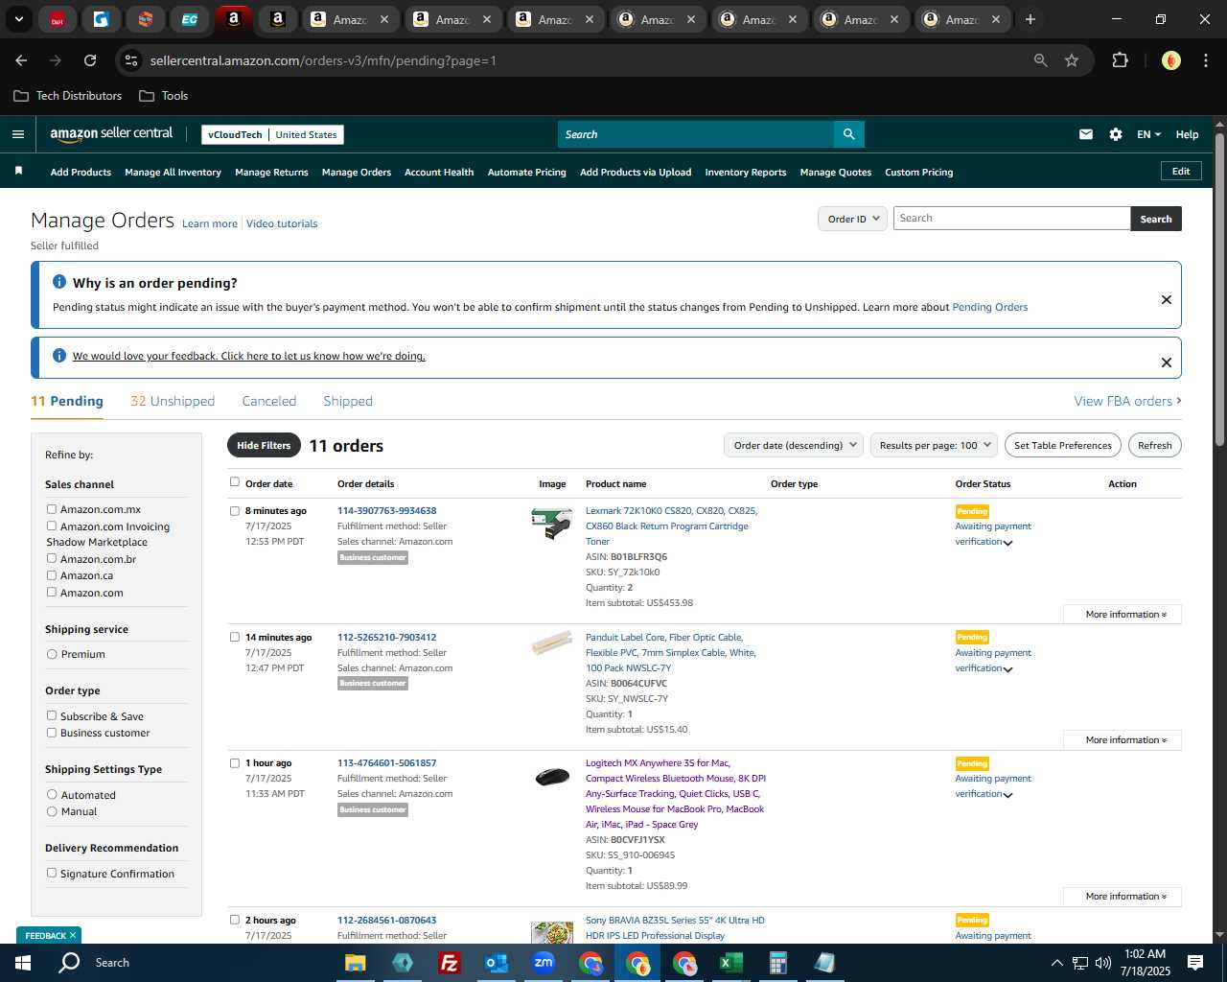This screenshot has width=1227, height=982.
Task: Open order 112-5265210-7903412 link
Action: [386, 637]
